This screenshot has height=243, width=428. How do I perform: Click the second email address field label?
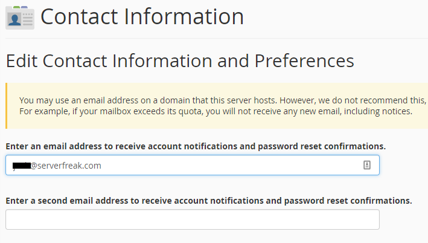point(209,201)
